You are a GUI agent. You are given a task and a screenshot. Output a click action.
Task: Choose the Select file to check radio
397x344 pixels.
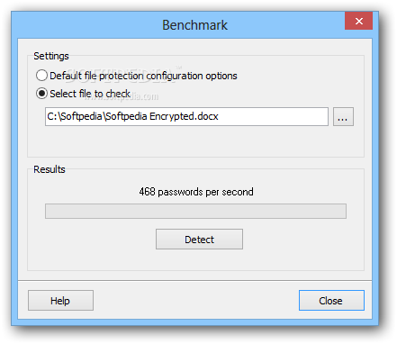[x=41, y=94]
